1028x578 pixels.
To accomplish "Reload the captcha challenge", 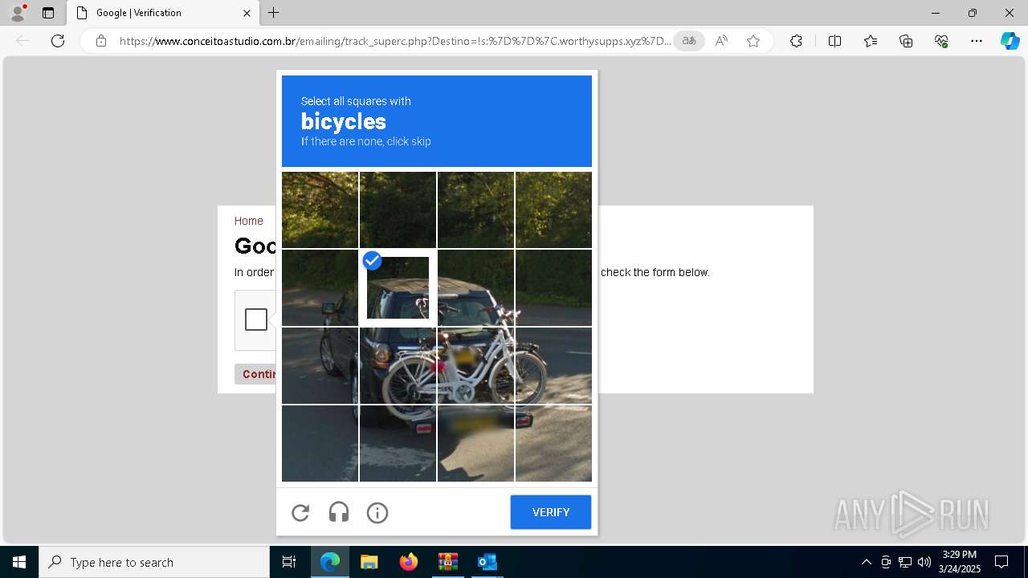I will (x=300, y=512).
